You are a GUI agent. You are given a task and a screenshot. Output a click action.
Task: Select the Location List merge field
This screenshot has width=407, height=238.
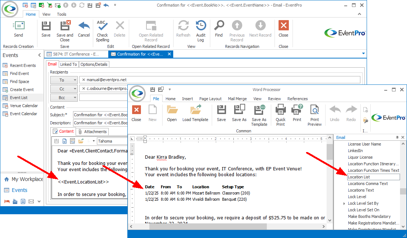coord(373,177)
